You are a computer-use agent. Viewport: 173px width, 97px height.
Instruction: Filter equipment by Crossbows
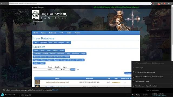tap(51, 57)
